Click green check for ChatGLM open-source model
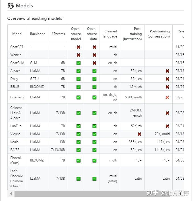This screenshot has height=201, width=194. pos(79,63)
